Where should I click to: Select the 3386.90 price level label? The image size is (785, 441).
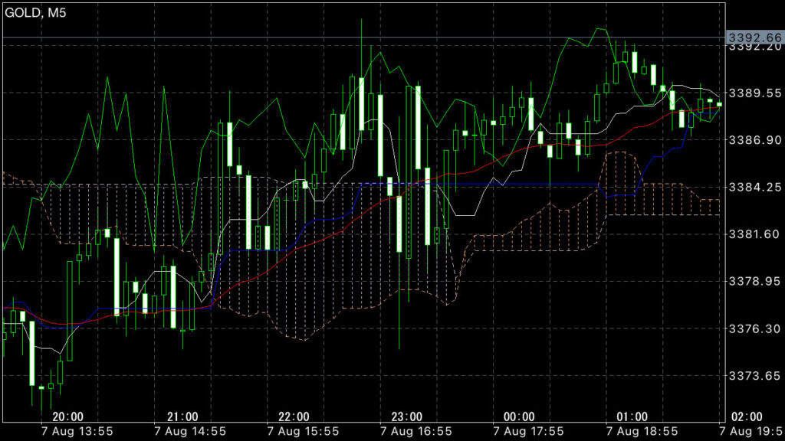754,140
